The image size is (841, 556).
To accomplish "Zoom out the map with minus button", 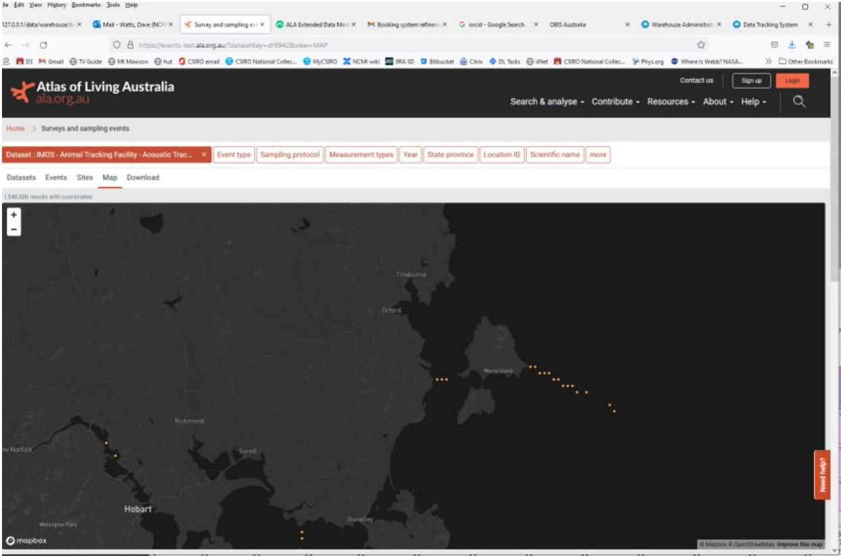I will (x=14, y=229).
